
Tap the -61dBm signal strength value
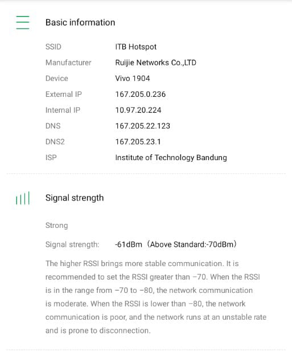point(129,244)
